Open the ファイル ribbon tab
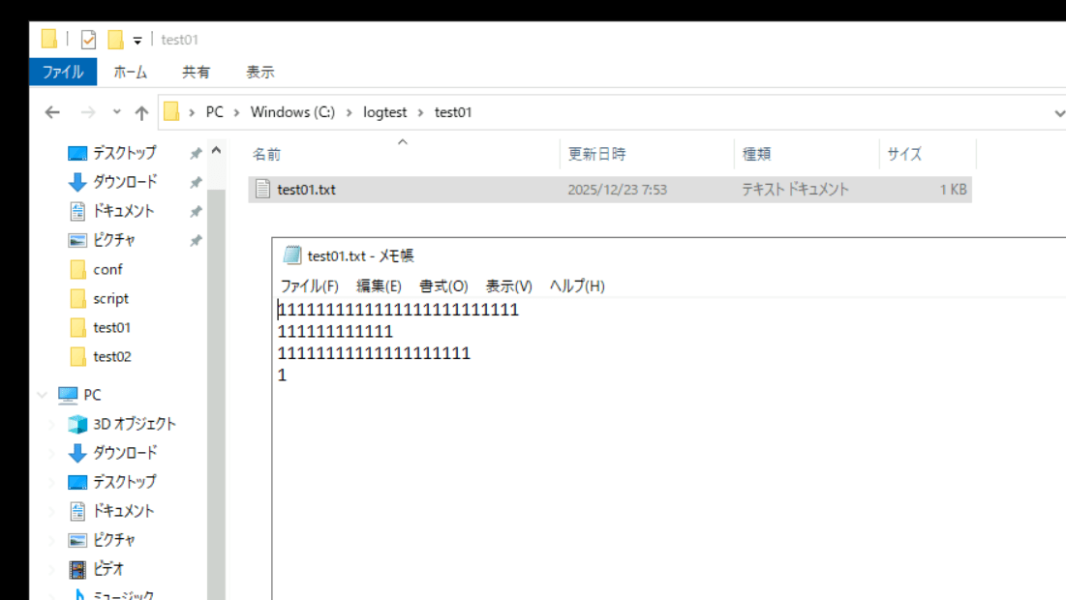Screen dimensions: 1066x600 coord(63,72)
